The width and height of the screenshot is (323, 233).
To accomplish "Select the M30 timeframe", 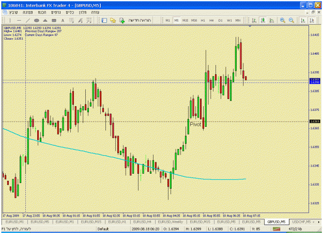I will click(194, 20).
